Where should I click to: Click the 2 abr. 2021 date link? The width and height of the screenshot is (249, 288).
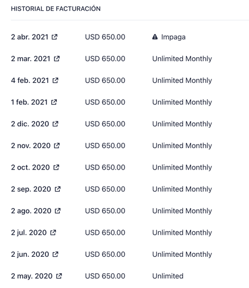(x=30, y=37)
